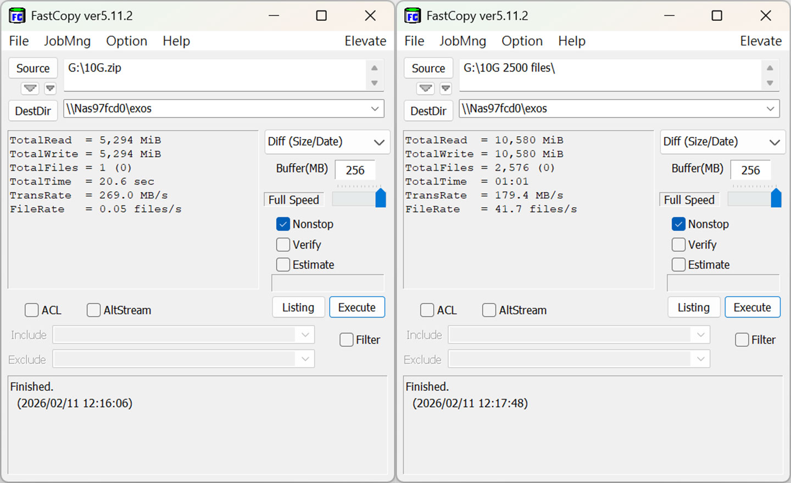
Task: Open the Option menu in the right window
Action: [x=522, y=41]
